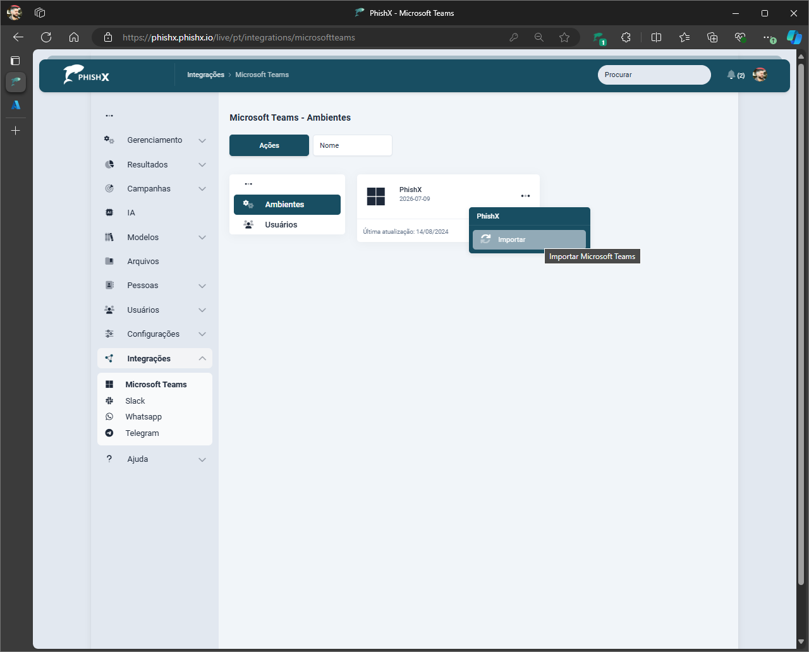The width and height of the screenshot is (809, 652).
Task: Click the Campanhas target icon
Action: click(x=109, y=188)
